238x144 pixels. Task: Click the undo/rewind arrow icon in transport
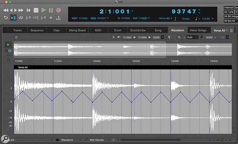(6, 18)
